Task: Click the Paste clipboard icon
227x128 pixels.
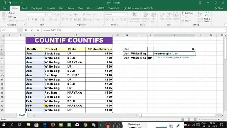Action: [x=4, y=15]
